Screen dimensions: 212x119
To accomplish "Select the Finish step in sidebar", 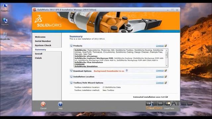I will [x=38, y=58].
